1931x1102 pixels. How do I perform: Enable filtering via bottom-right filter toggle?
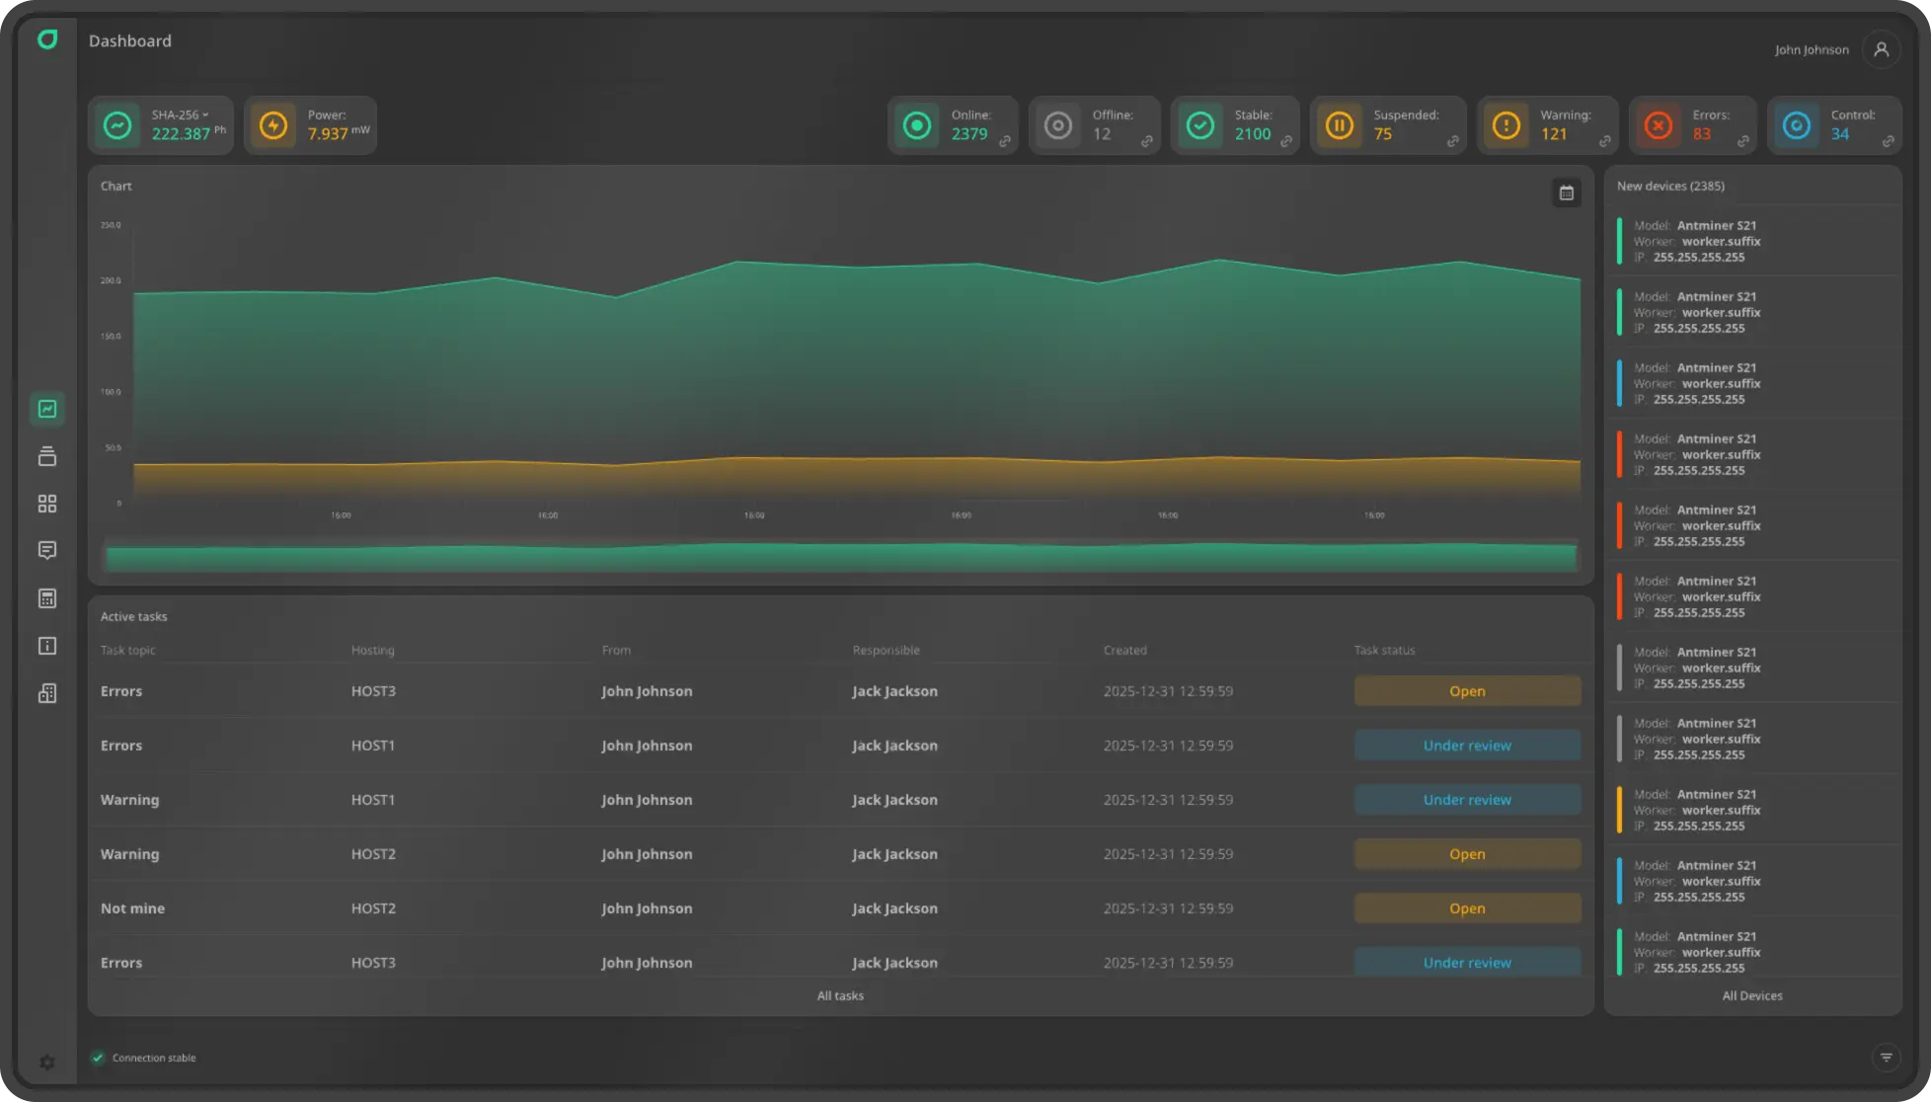pyautogui.click(x=1887, y=1058)
